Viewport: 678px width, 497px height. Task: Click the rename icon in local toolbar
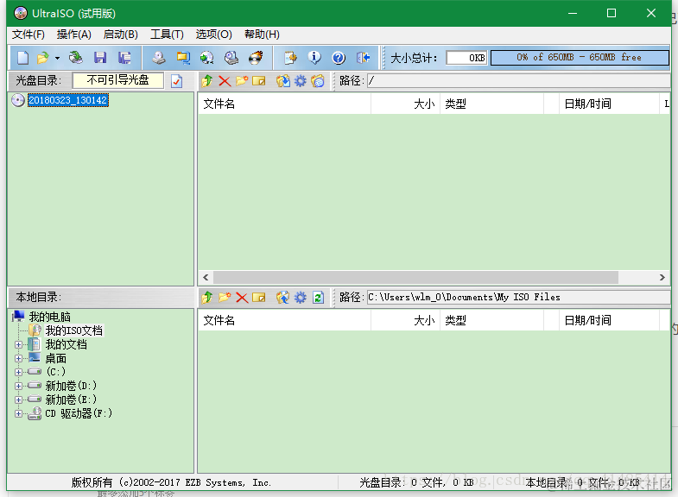tap(259, 297)
